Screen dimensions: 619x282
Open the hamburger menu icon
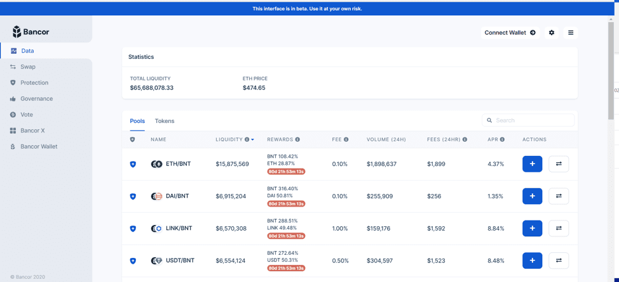[571, 33]
